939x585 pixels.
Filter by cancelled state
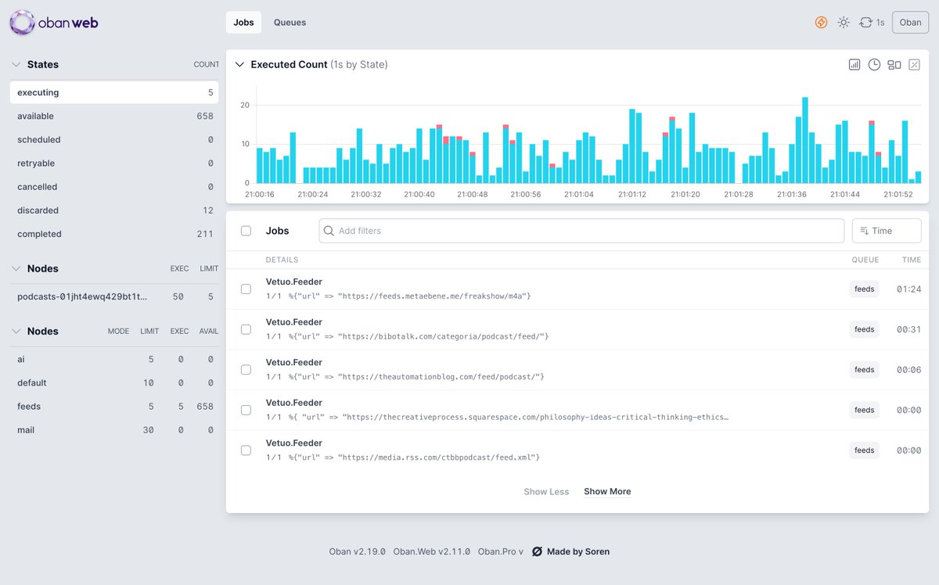[114, 186]
